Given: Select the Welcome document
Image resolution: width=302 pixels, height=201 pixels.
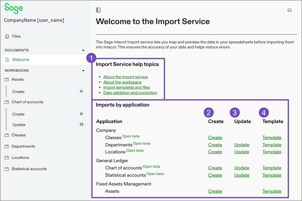Looking at the screenshot, I should coord(21,60).
